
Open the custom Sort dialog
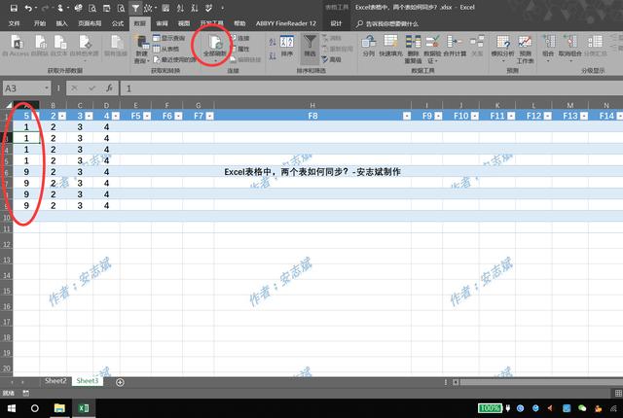pyautogui.click(x=287, y=46)
